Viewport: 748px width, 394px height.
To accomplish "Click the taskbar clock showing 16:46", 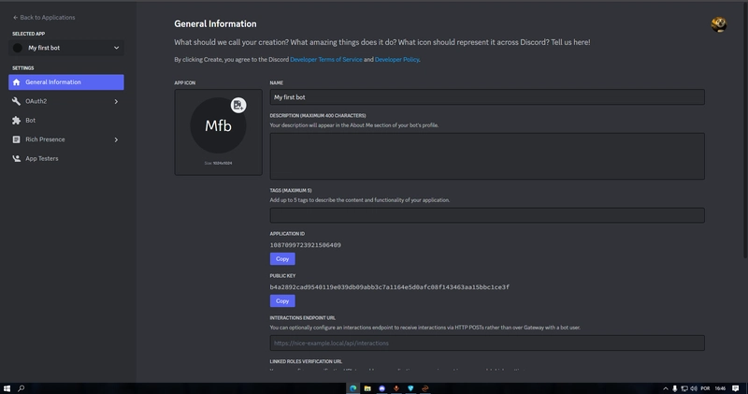I will click(720, 388).
